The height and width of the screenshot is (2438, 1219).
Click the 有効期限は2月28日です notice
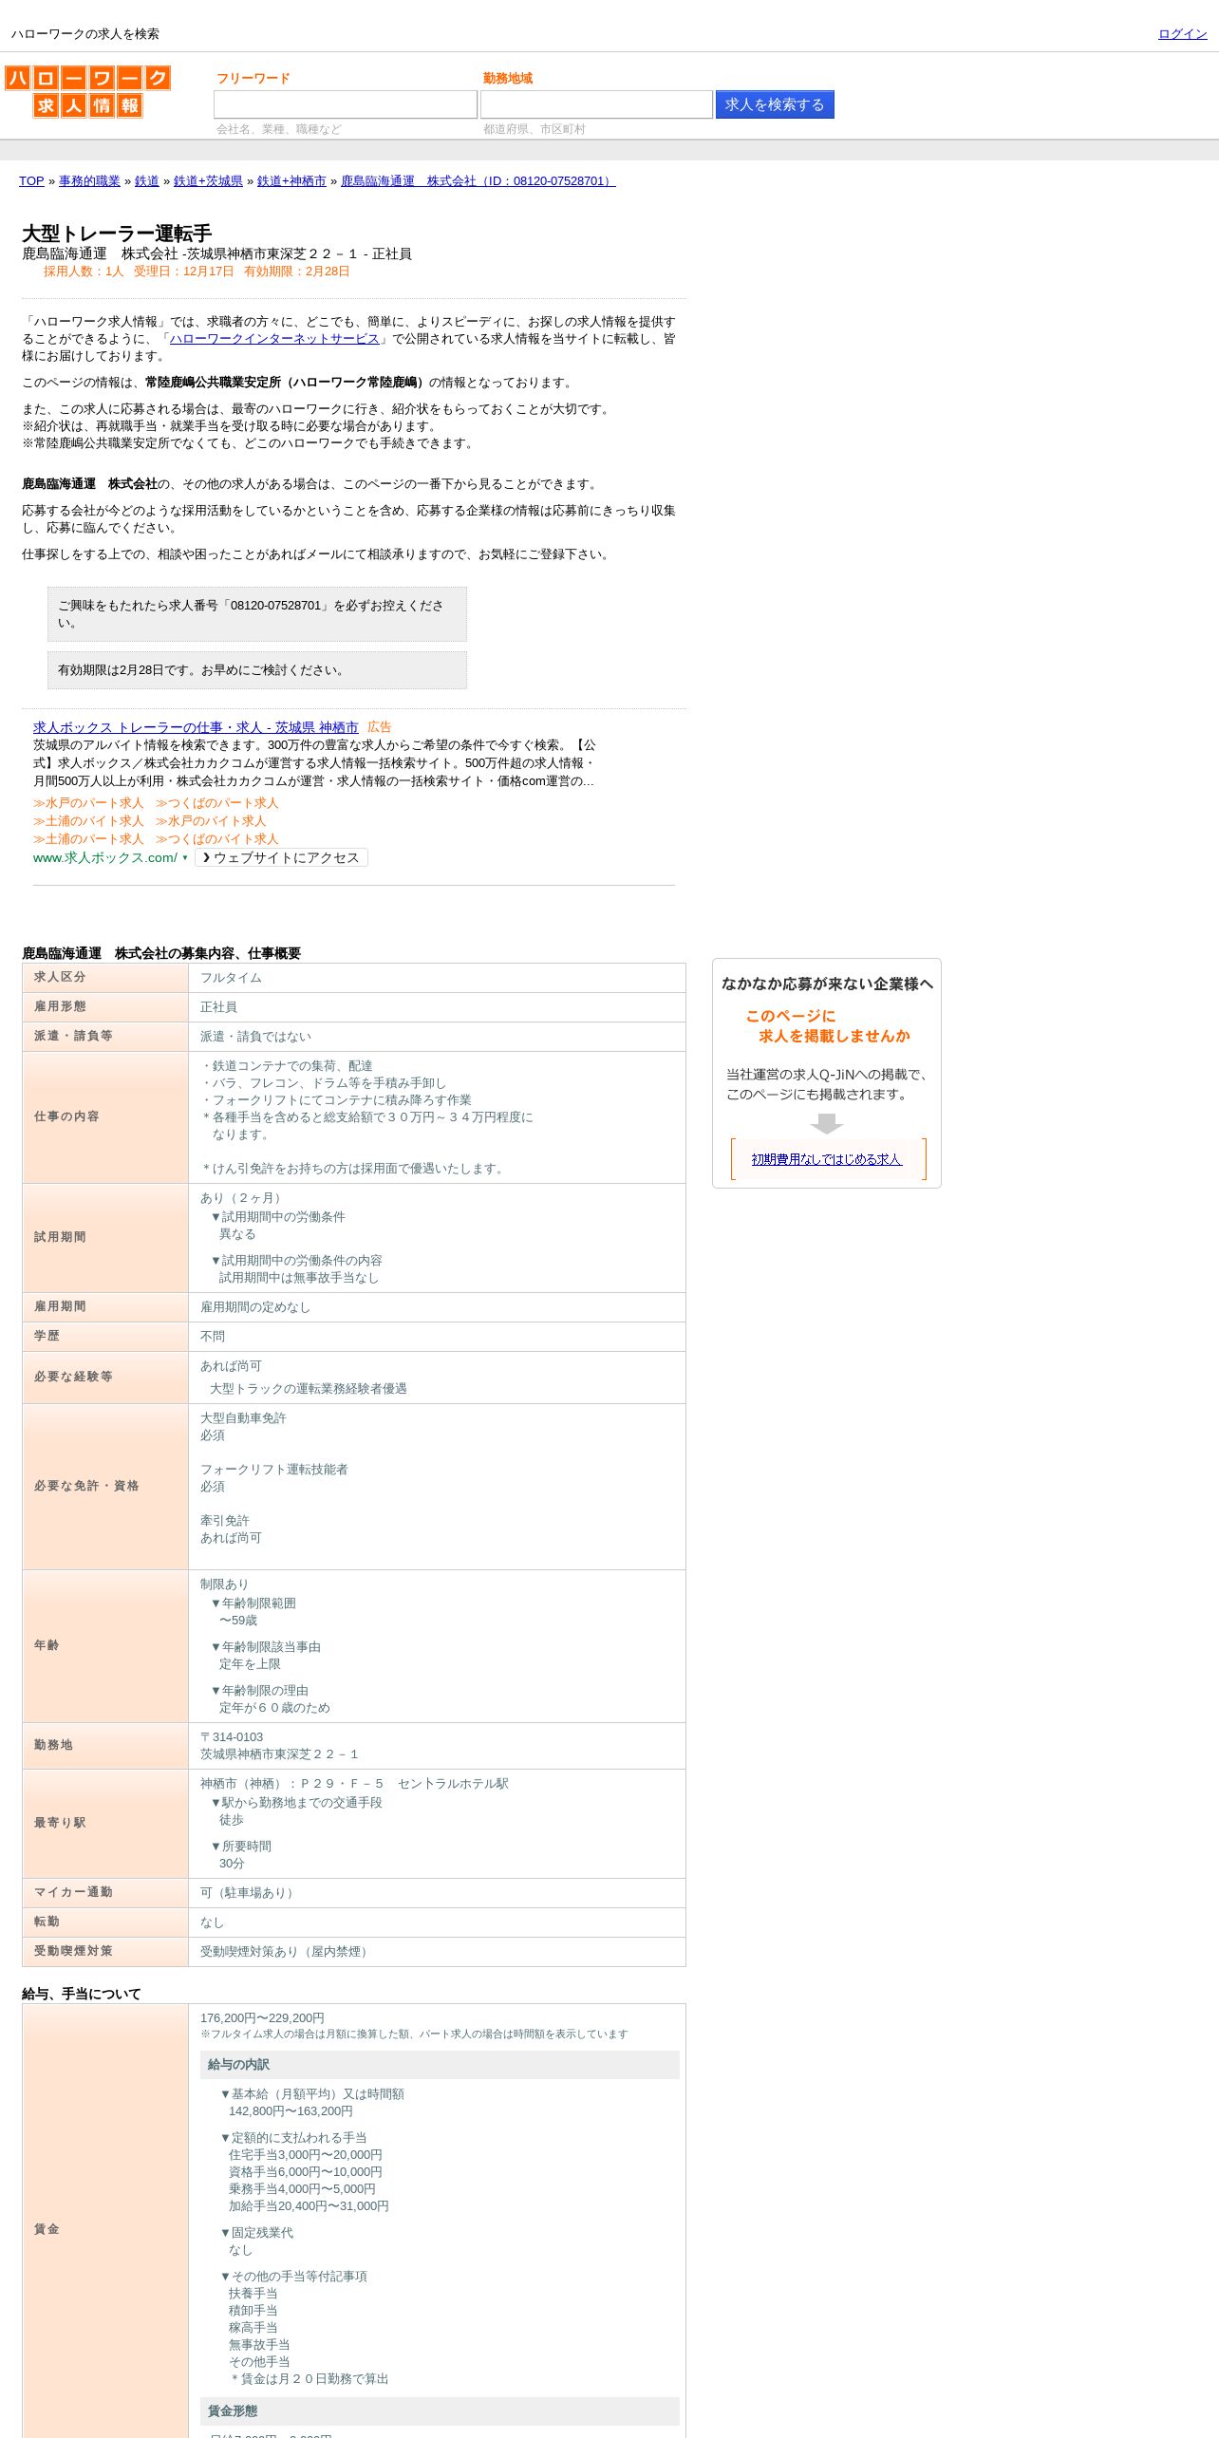pos(257,670)
